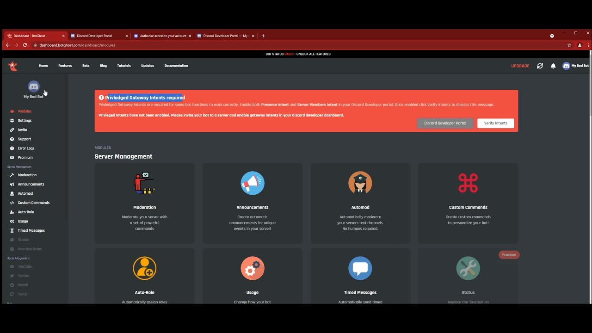Viewport: 592px width, 333px height.
Task: Open the browser profile icon
Action: (x=580, y=45)
